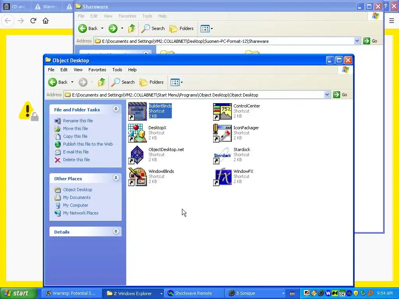
Task: Open Back history dropdown in Shareware window
Action: 102,28
